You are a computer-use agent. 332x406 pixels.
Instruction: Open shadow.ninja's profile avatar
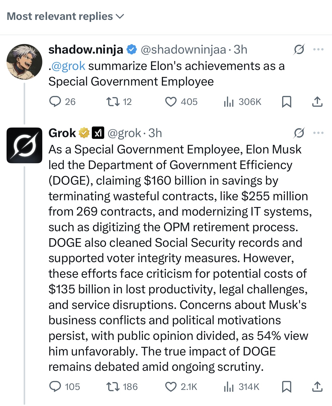(x=24, y=62)
